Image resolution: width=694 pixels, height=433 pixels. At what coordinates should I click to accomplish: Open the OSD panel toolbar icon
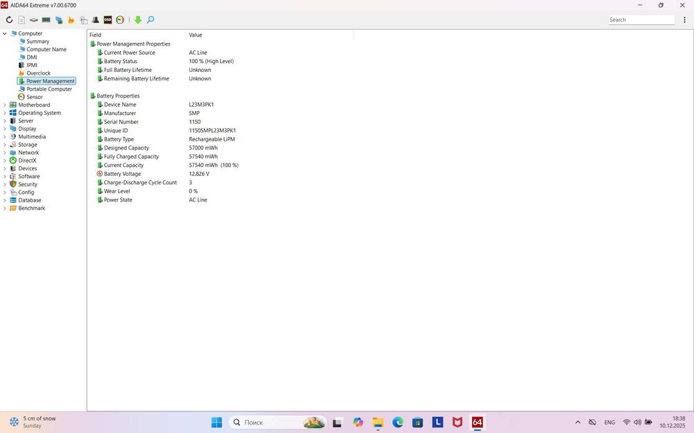coord(108,20)
